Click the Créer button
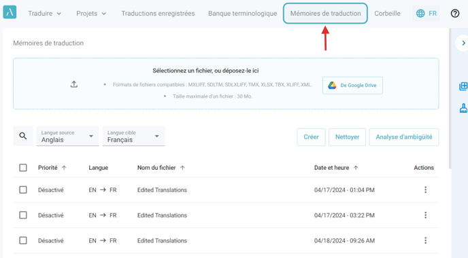 tap(311, 137)
